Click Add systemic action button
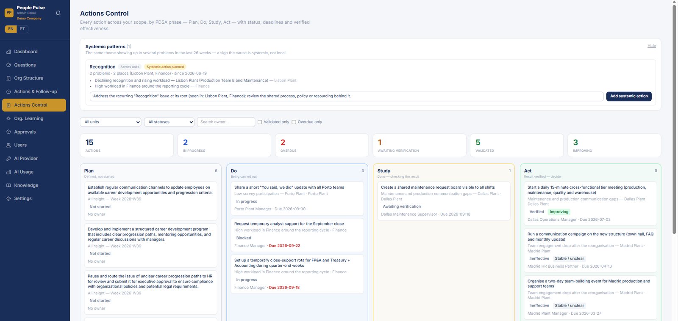 click(629, 96)
